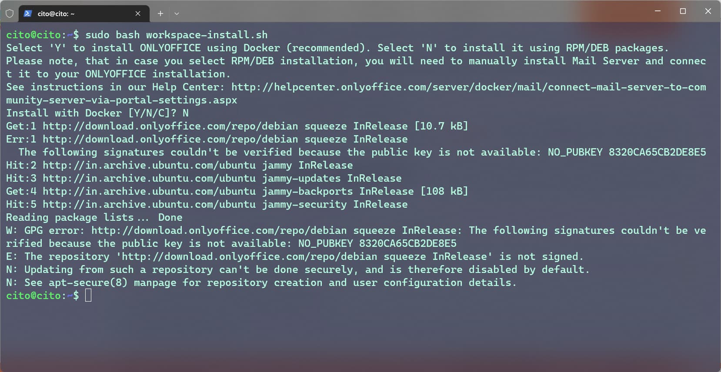The height and width of the screenshot is (372, 721).
Task: Click the PowerShell icon on the cito tab
Action: tap(28, 13)
